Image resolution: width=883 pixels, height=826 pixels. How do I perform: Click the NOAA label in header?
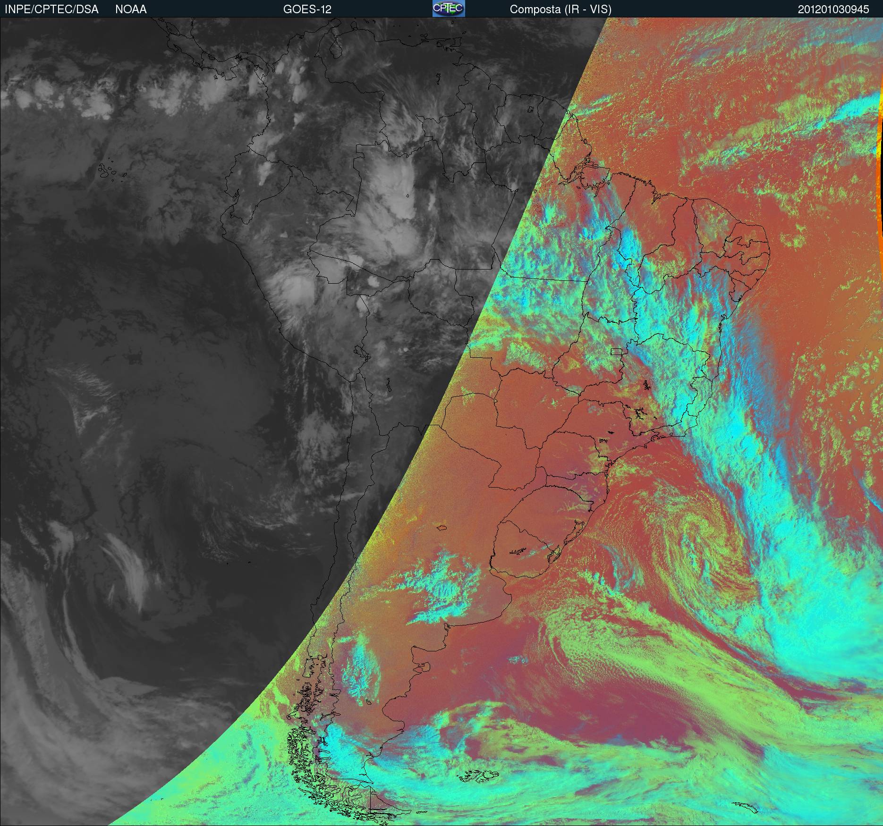click(131, 9)
